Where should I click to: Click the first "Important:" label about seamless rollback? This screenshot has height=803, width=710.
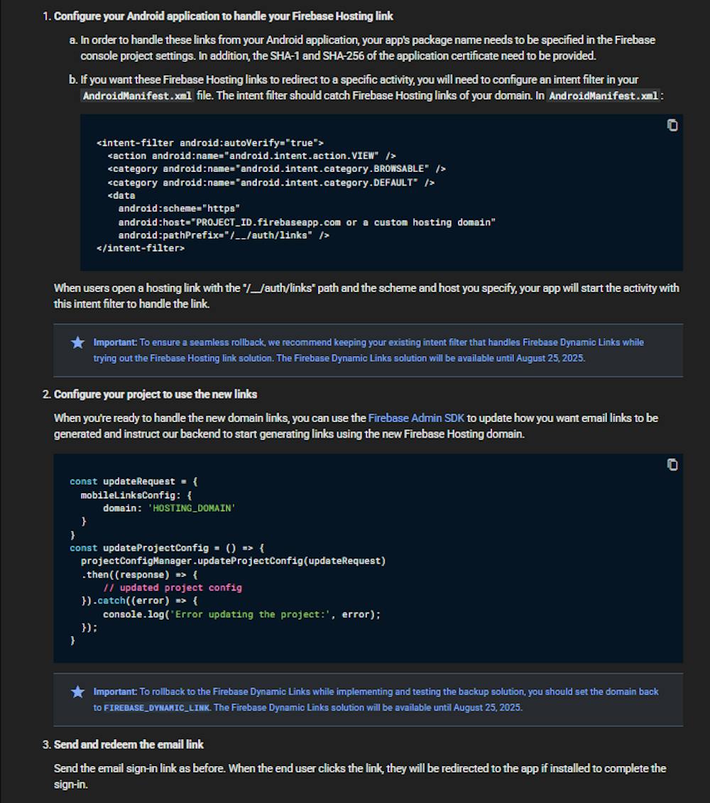(x=115, y=343)
